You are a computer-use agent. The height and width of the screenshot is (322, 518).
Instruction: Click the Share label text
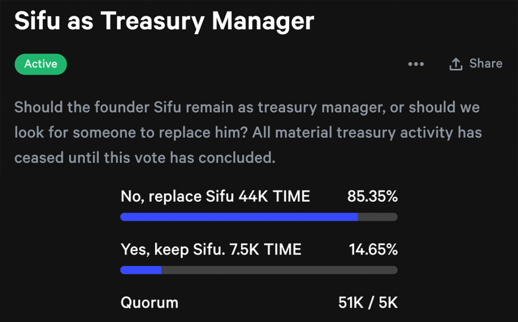(x=485, y=63)
